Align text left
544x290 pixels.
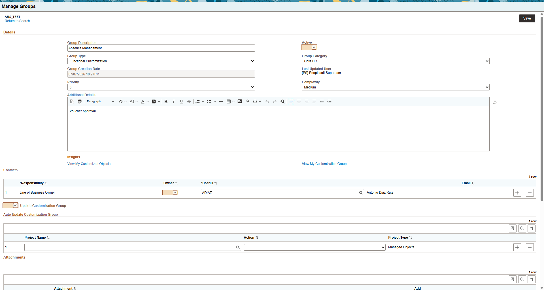click(291, 101)
